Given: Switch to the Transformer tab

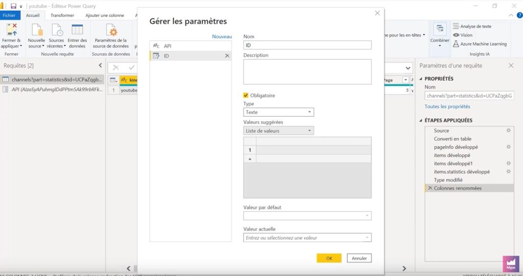Looking at the screenshot, I should (62, 15).
